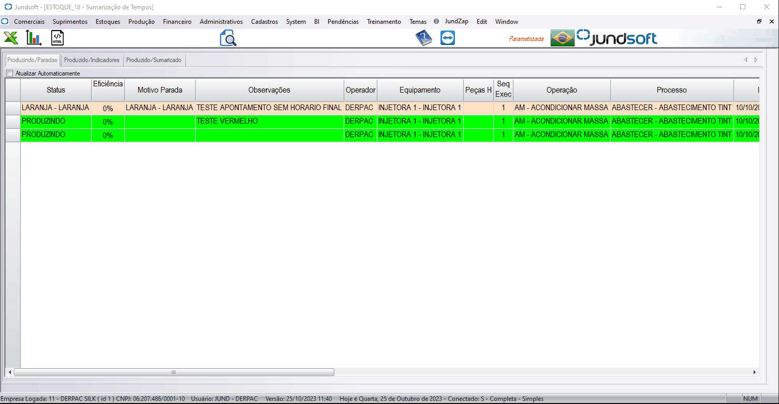Click the Seq Exec column header
This screenshot has height=404, width=779.
coord(503,90)
